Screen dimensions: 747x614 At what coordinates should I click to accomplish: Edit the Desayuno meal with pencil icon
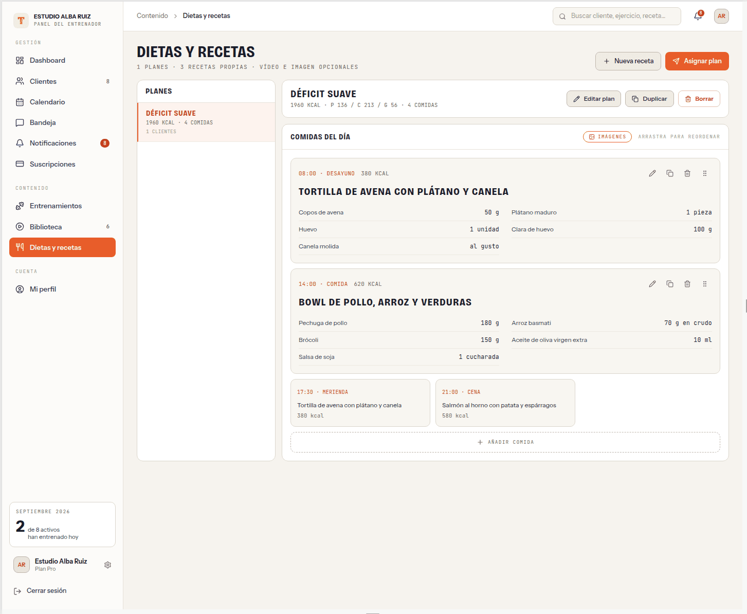tap(652, 173)
